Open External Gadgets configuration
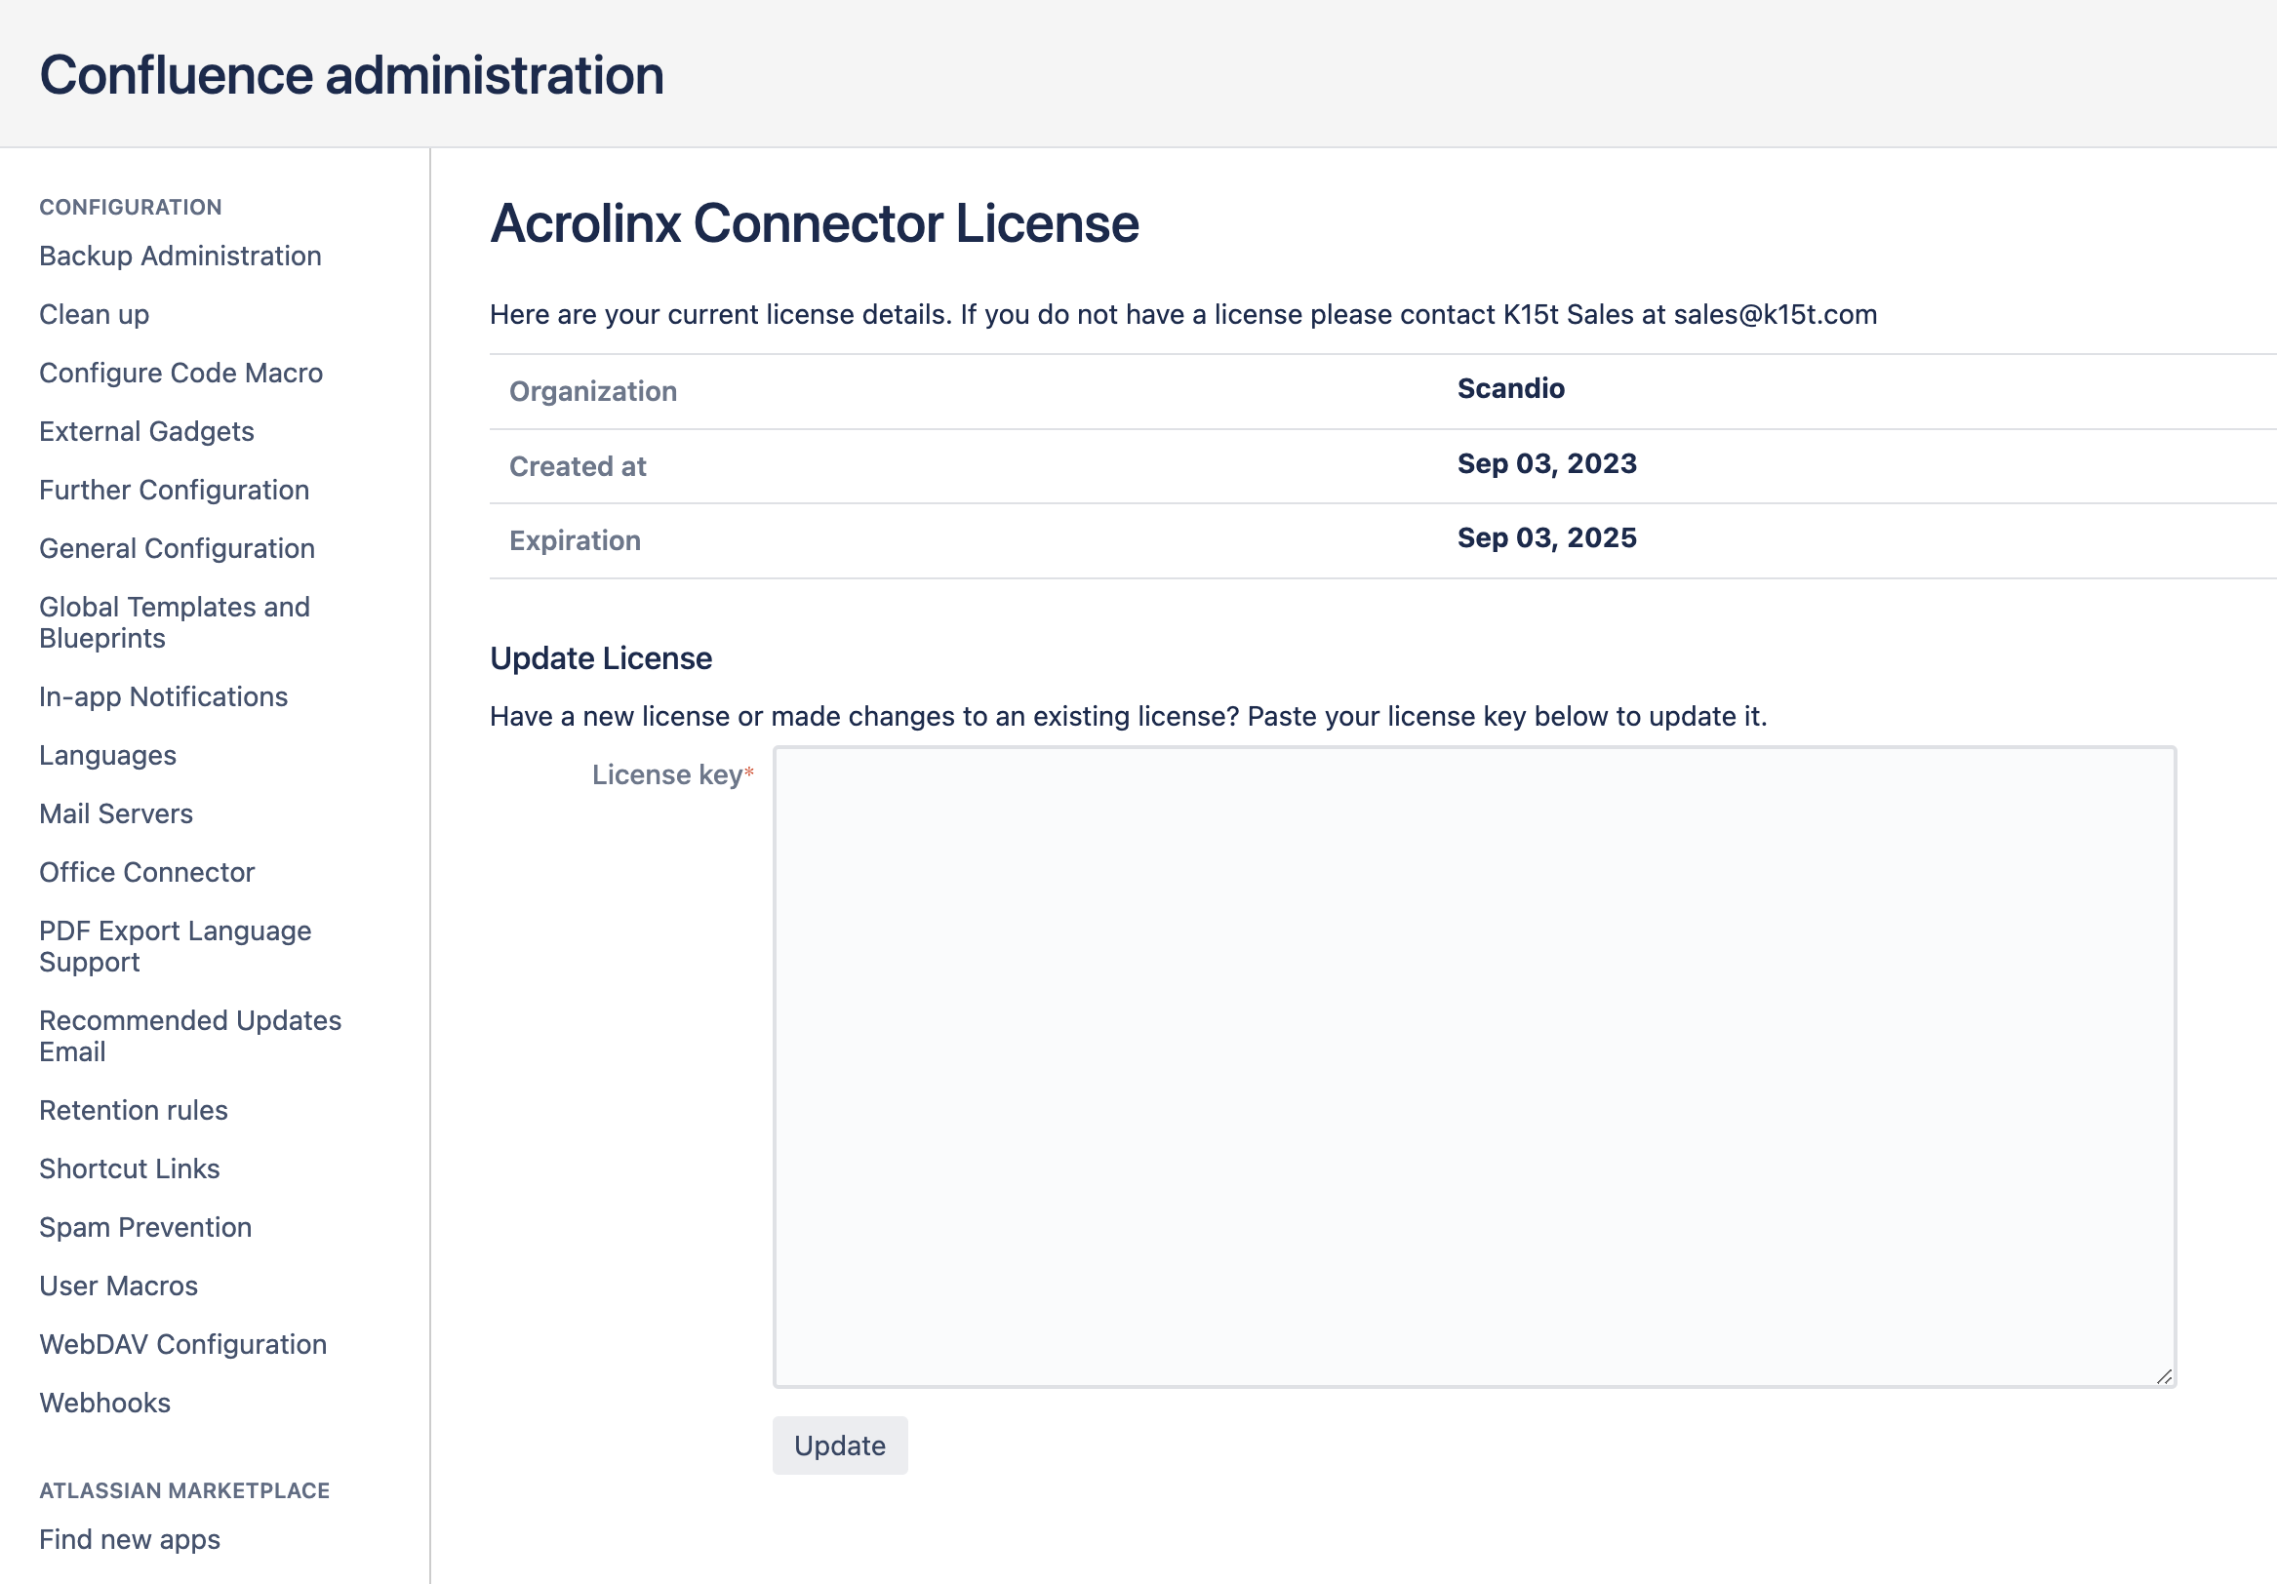Viewport: 2277px width, 1584px height. (145, 431)
